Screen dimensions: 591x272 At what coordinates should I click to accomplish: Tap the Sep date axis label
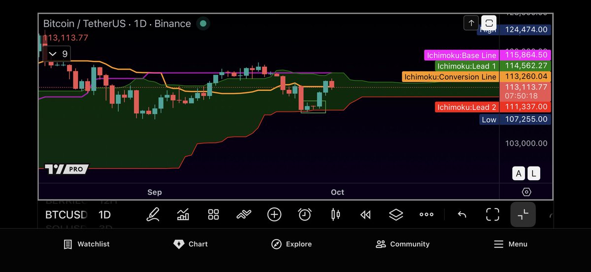pyautogui.click(x=154, y=192)
